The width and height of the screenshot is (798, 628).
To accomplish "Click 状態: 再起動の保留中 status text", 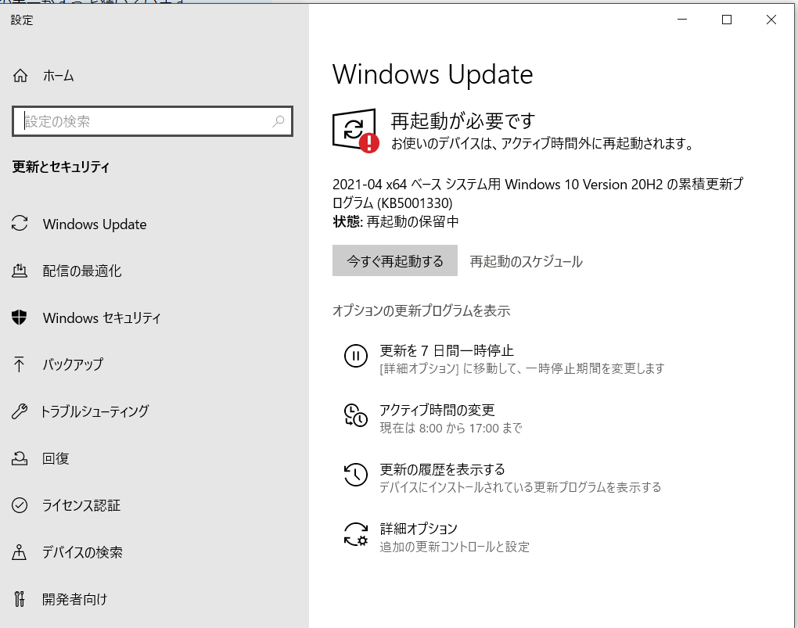I will tap(395, 221).
